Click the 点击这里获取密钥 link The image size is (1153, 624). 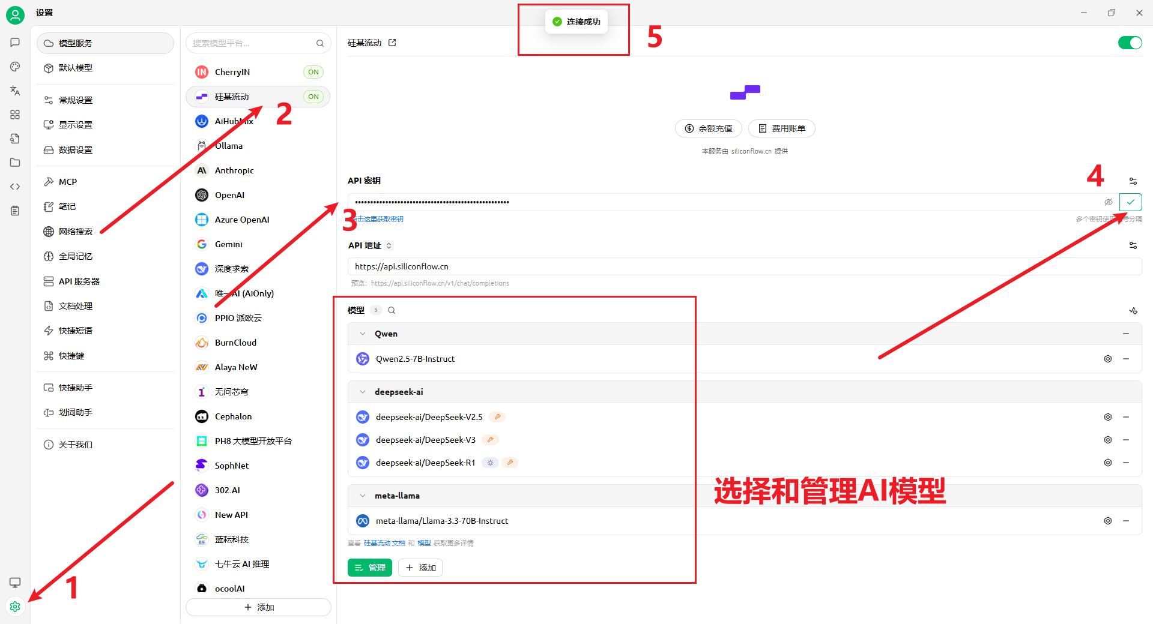(x=380, y=219)
